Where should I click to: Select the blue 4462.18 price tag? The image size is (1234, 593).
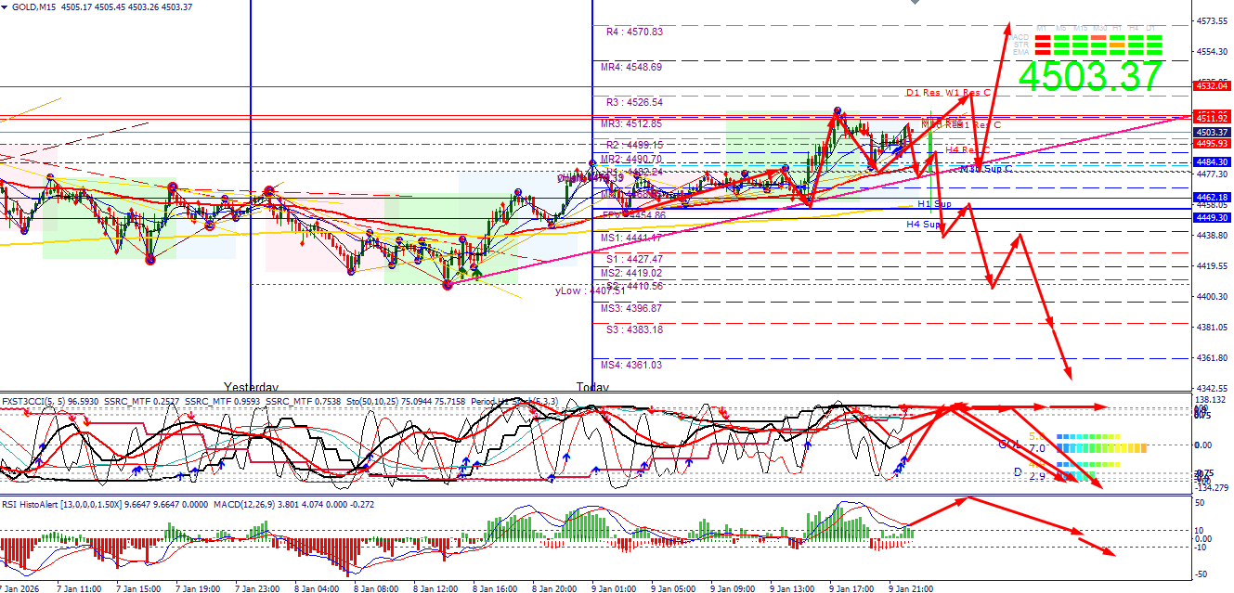point(1214,197)
